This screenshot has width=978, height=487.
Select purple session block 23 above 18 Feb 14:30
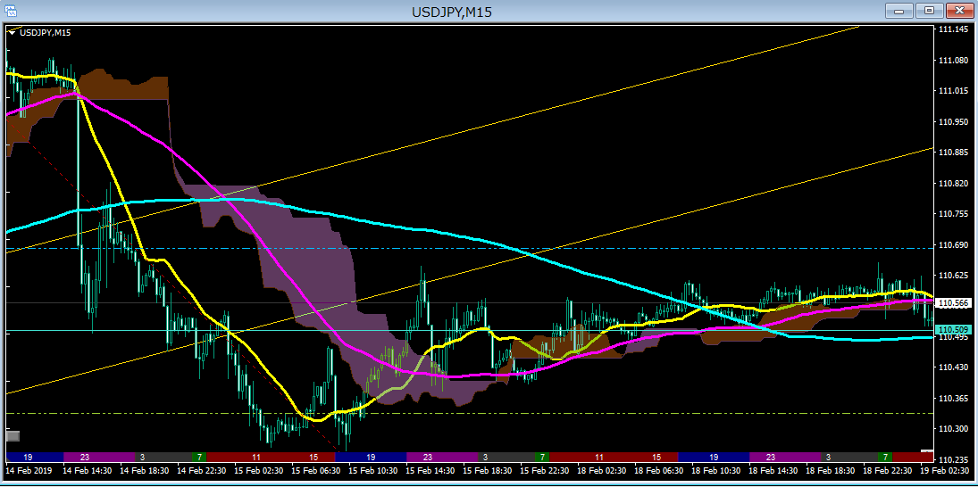(x=785, y=457)
